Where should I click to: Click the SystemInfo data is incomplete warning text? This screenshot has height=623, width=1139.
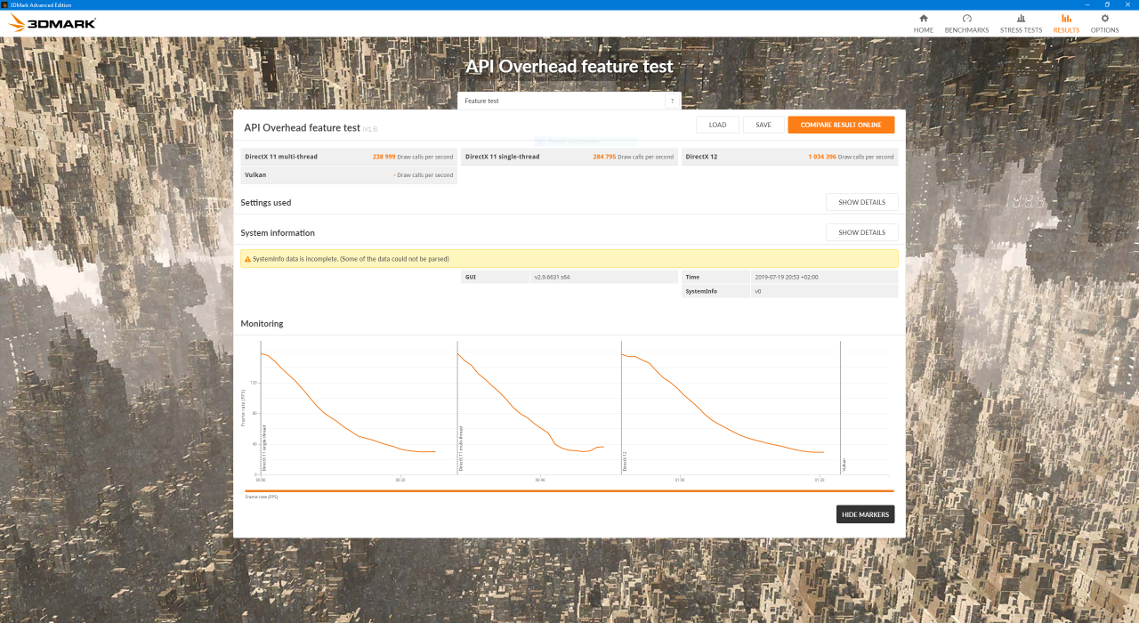[x=351, y=259]
